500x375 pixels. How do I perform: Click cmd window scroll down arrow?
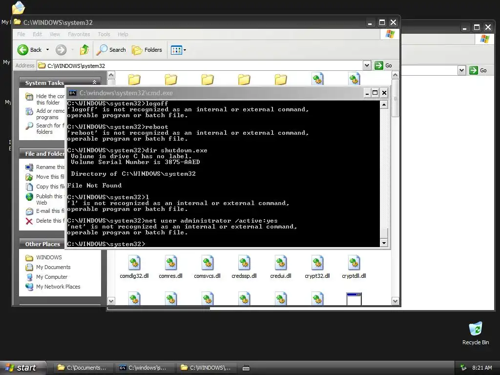[384, 243]
